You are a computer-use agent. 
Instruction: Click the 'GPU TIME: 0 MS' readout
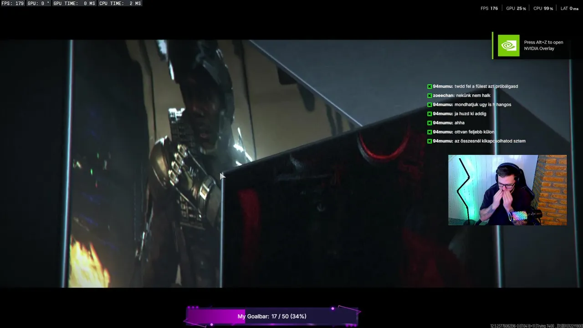tap(74, 3)
